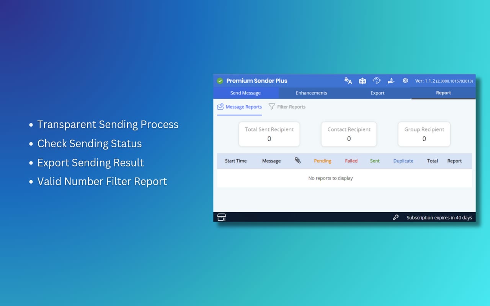
Task: Click the extensions puzzle icon in the header
Action: pyautogui.click(x=362, y=81)
